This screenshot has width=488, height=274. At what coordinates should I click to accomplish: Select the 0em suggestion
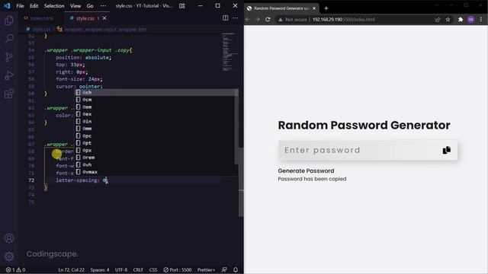(156, 107)
